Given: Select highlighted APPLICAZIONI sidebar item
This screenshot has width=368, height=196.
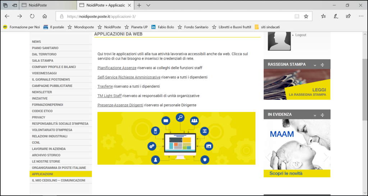Looking at the screenshot, I should [x=60, y=174].
